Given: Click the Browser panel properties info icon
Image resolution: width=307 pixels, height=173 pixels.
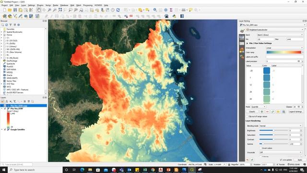Looking at the screenshot, I should (x=19, y=25).
